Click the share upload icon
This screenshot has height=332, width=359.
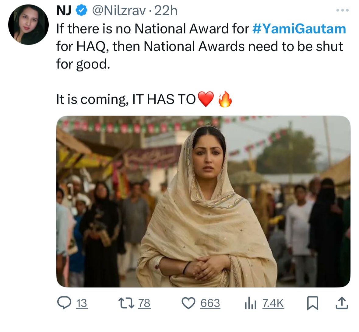tap(342, 303)
